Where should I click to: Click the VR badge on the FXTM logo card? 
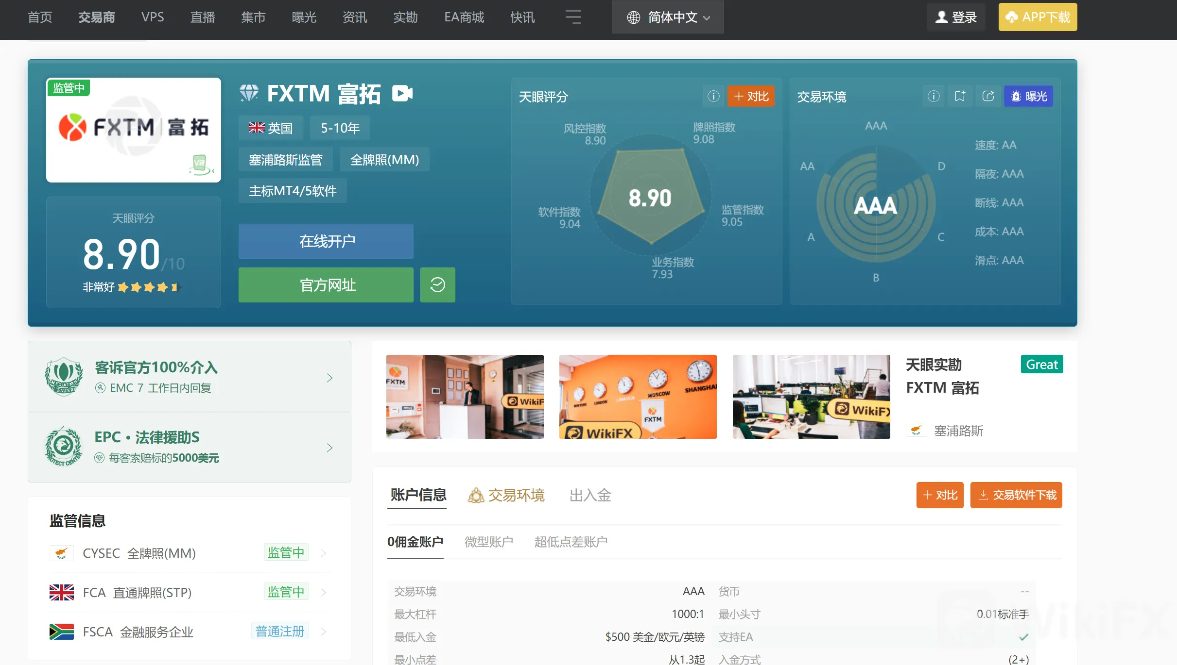[201, 165]
